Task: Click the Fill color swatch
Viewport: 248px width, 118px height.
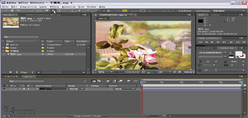Action: click(x=125, y=11)
